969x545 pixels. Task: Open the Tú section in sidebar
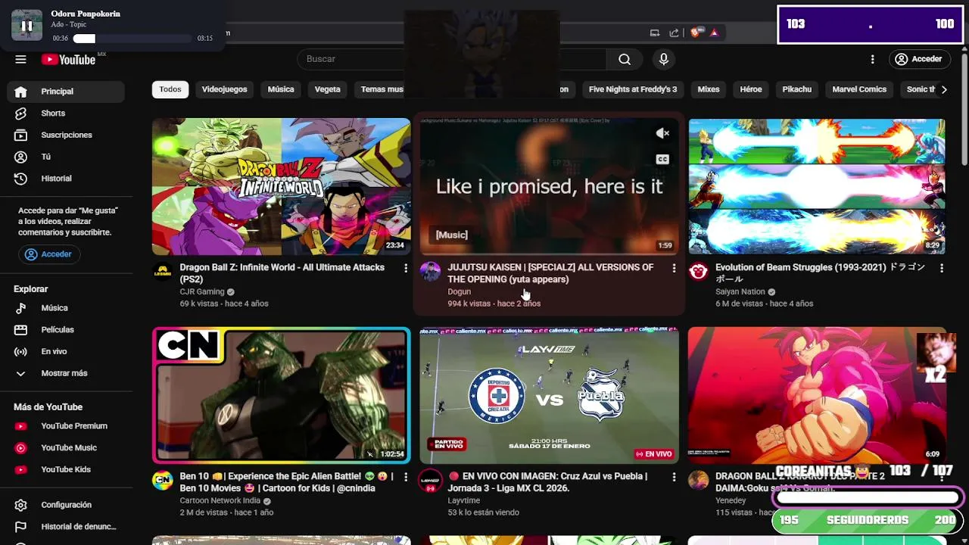point(66,157)
